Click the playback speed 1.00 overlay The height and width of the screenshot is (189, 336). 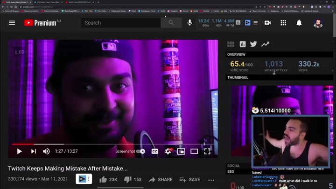click(x=20, y=52)
